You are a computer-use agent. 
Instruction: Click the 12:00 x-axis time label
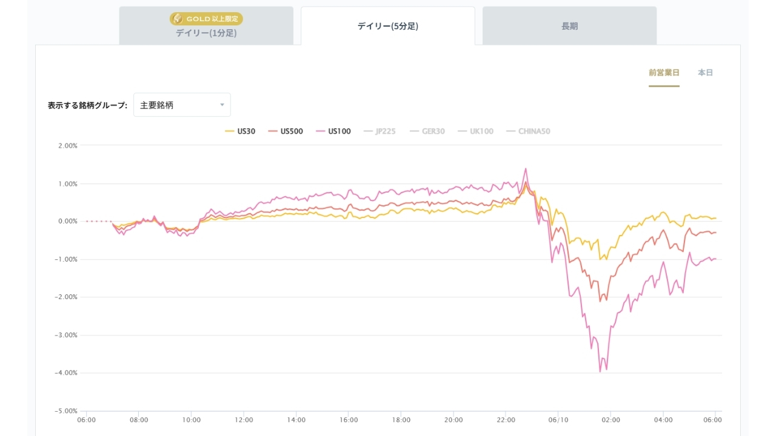[244, 420]
